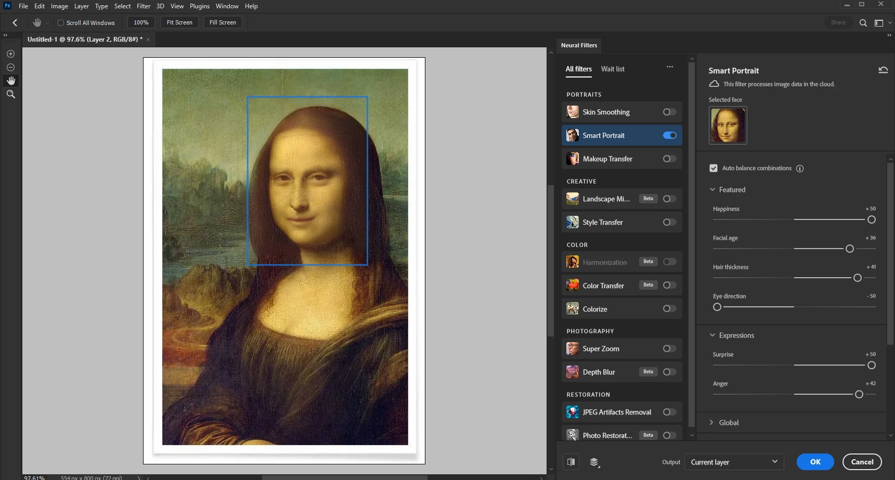The height and width of the screenshot is (480, 895).
Task: Cancel the Neural Filters dialog
Action: [x=862, y=462]
